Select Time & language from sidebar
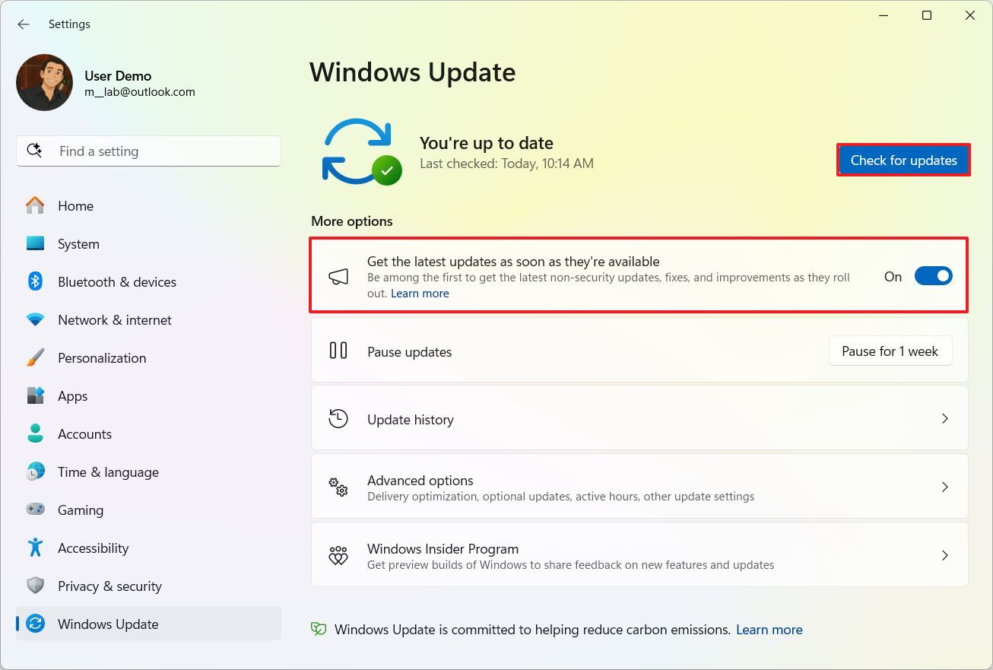 click(x=108, y=472)
